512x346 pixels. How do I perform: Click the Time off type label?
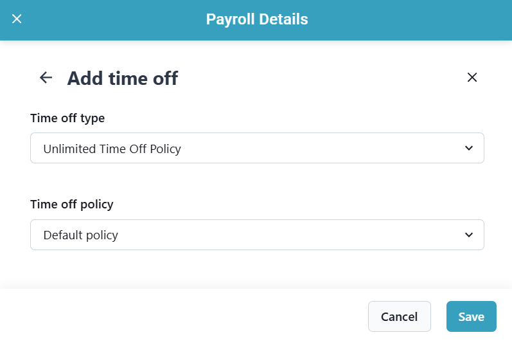(x=67, y=118)
